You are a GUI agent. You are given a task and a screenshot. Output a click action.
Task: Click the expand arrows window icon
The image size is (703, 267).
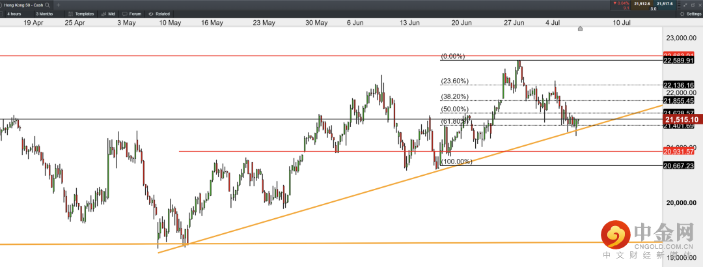click(685, 5)
